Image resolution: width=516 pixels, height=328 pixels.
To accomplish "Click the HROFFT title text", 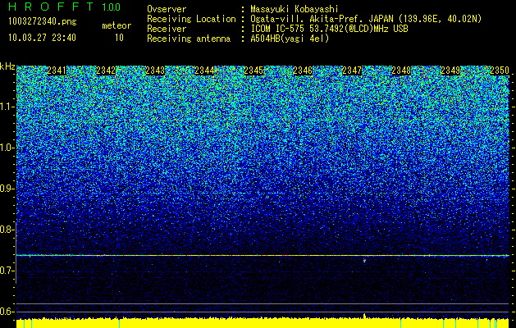I will click(x=51, y=7).
